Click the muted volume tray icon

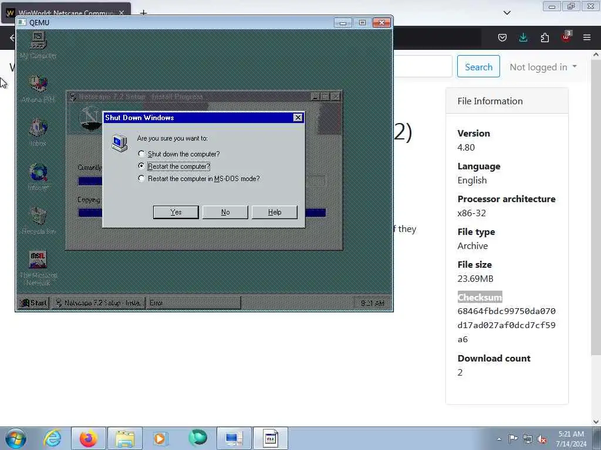click(542, 439)
